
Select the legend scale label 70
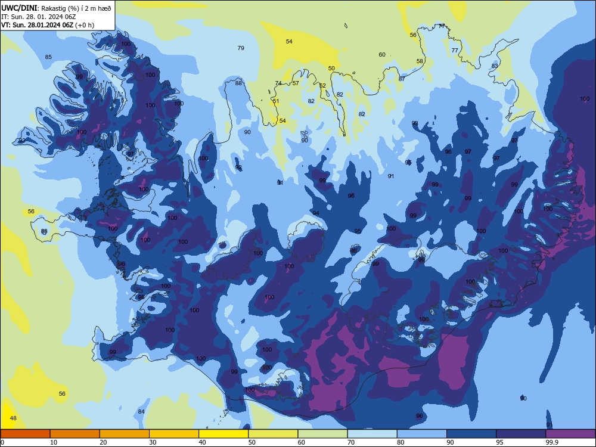351,442
